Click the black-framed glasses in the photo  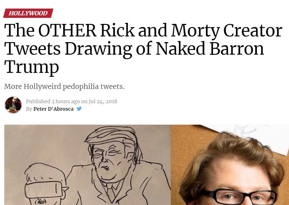click(239, 196)
